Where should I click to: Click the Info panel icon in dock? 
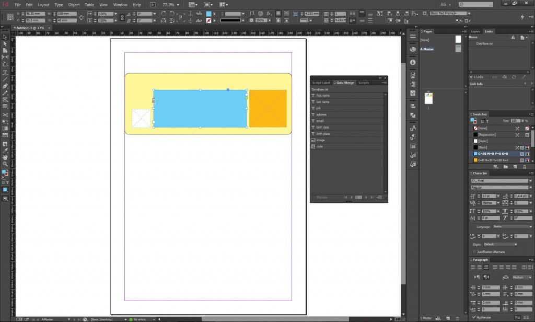413,62
